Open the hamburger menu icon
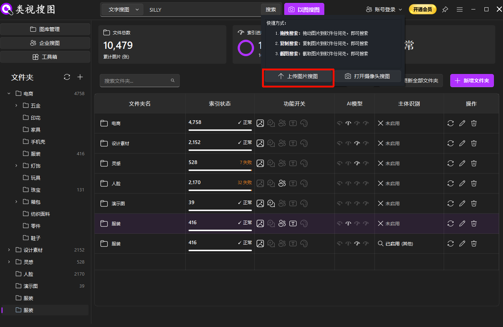This screenshot has width=503, height=327. pos(459,9)
